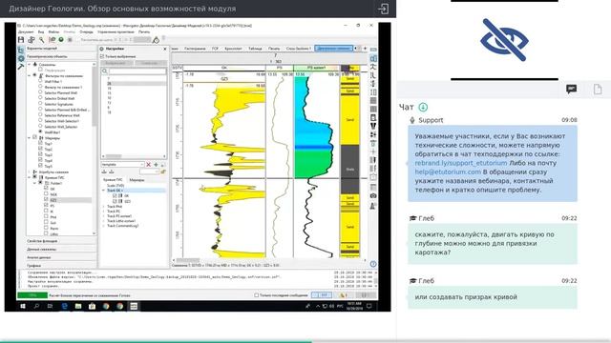Click the help@etutorium.com email link
This screenshot has width=611, height=343.
[448, 171]
